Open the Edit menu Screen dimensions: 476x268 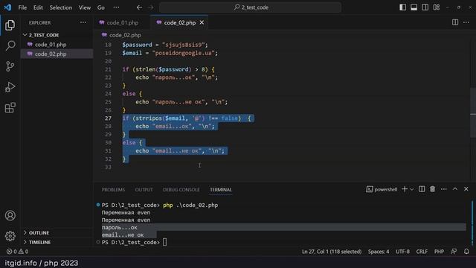point(38,7)
